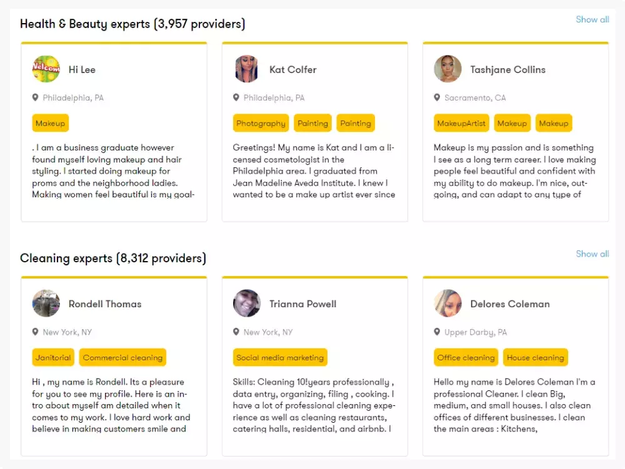This screenshot has height=469, width=625.
Task: Open Delores Coleman's profile photo
Action: [x=447, y=304]
